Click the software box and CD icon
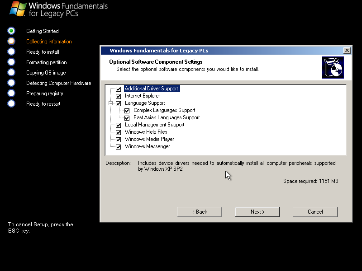The width and height of the screenshot is (362, 271). 333,67
